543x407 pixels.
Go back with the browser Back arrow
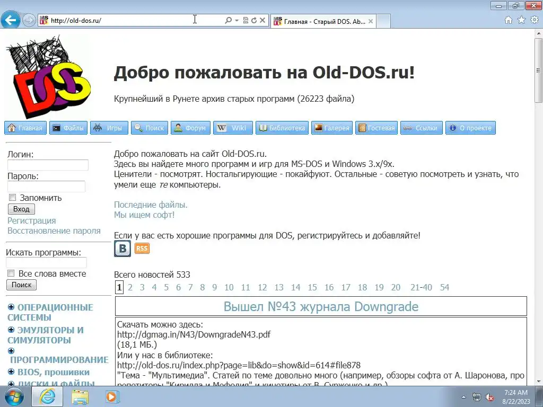(x=11, y=20)
